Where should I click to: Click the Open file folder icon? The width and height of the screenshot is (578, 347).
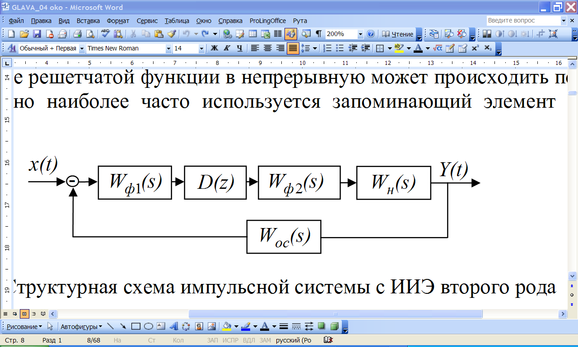24,34
